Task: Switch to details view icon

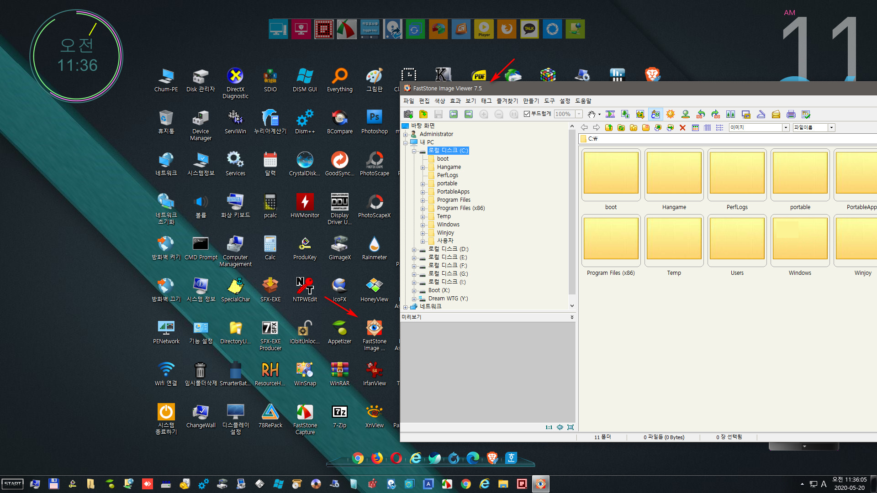Action: click(x=708, y=128)
